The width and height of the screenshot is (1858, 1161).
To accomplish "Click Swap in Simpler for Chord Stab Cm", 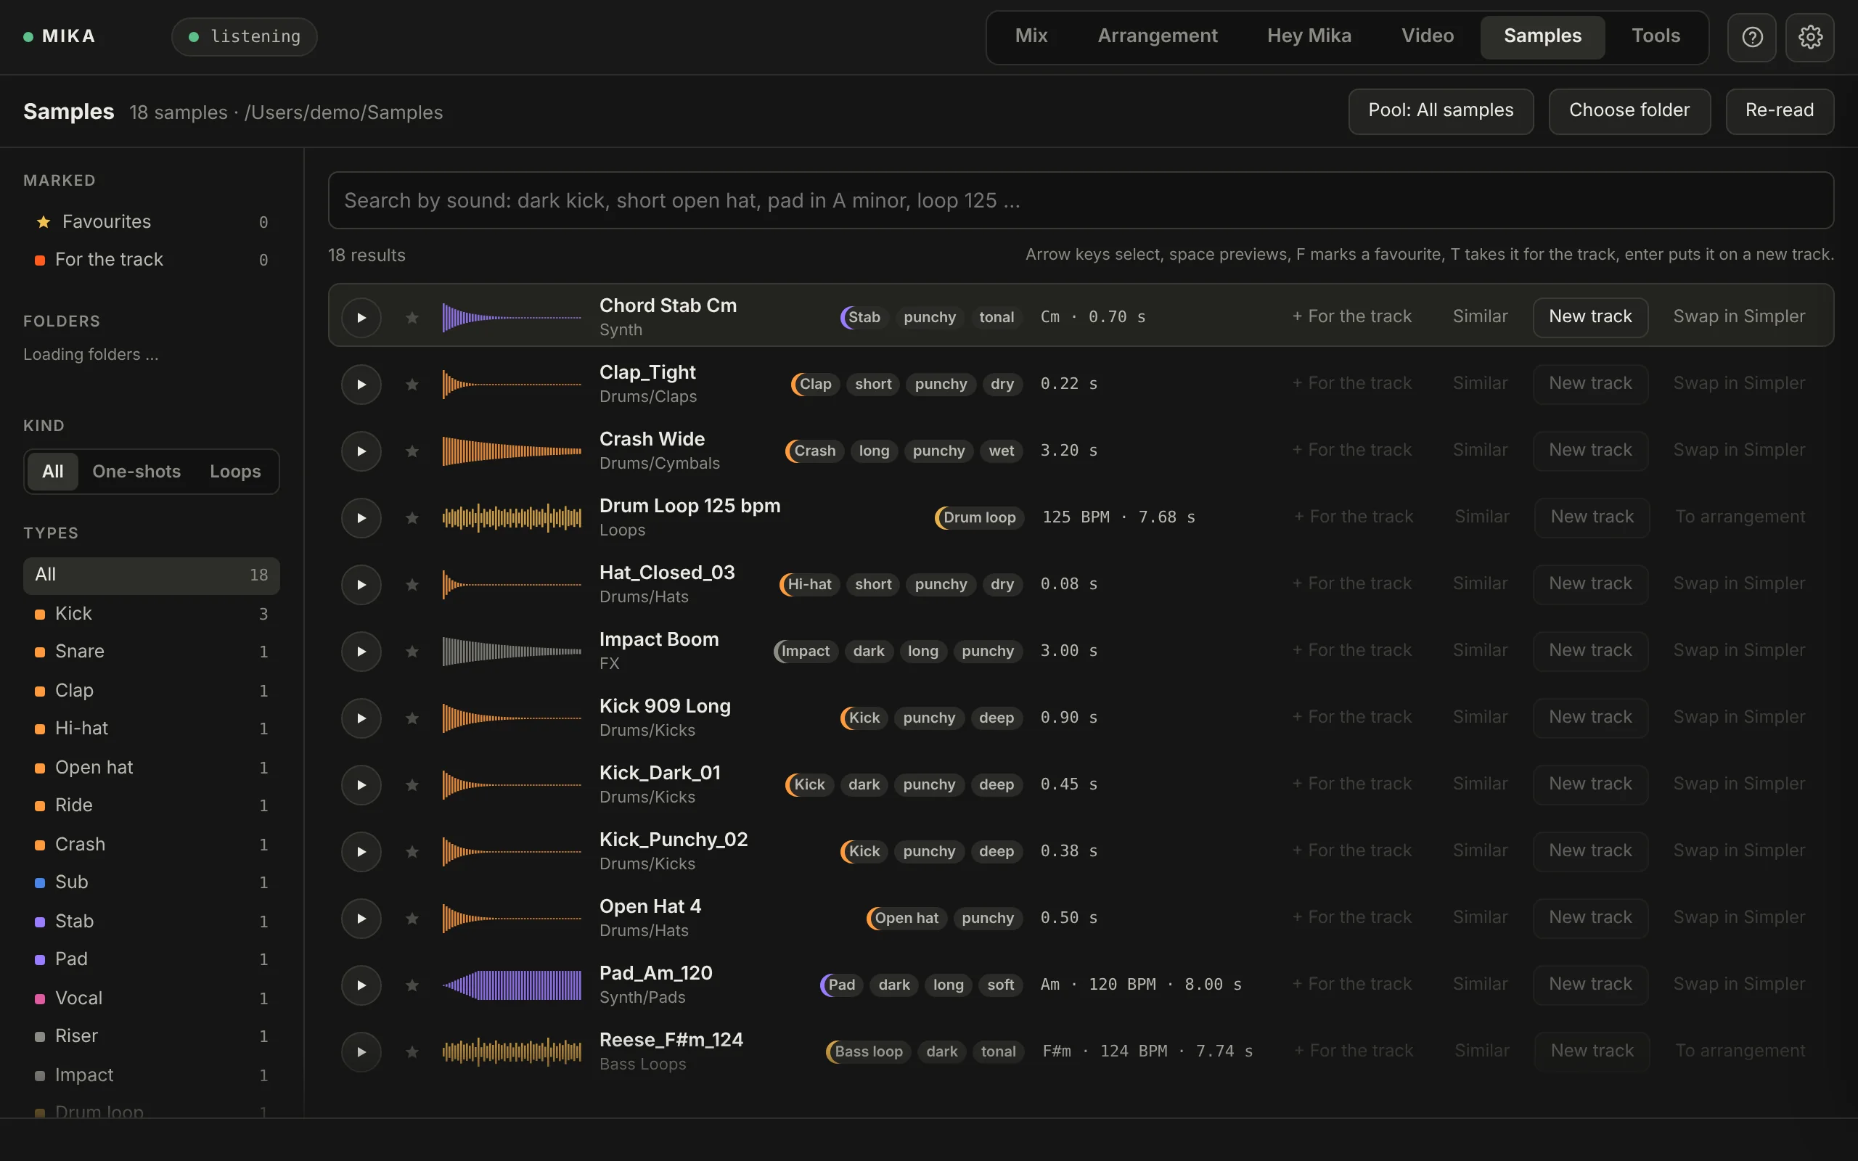I will pos(1739,317).
